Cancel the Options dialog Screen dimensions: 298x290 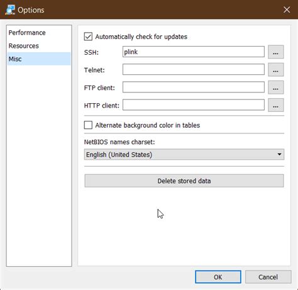click(268, 277)
